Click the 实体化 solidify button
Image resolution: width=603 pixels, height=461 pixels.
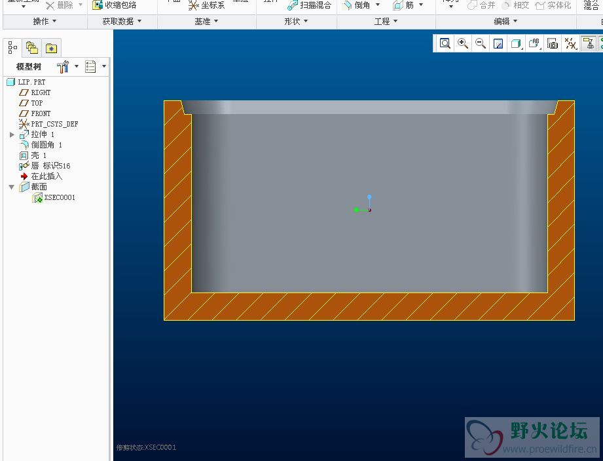click(x=553, y=5)
